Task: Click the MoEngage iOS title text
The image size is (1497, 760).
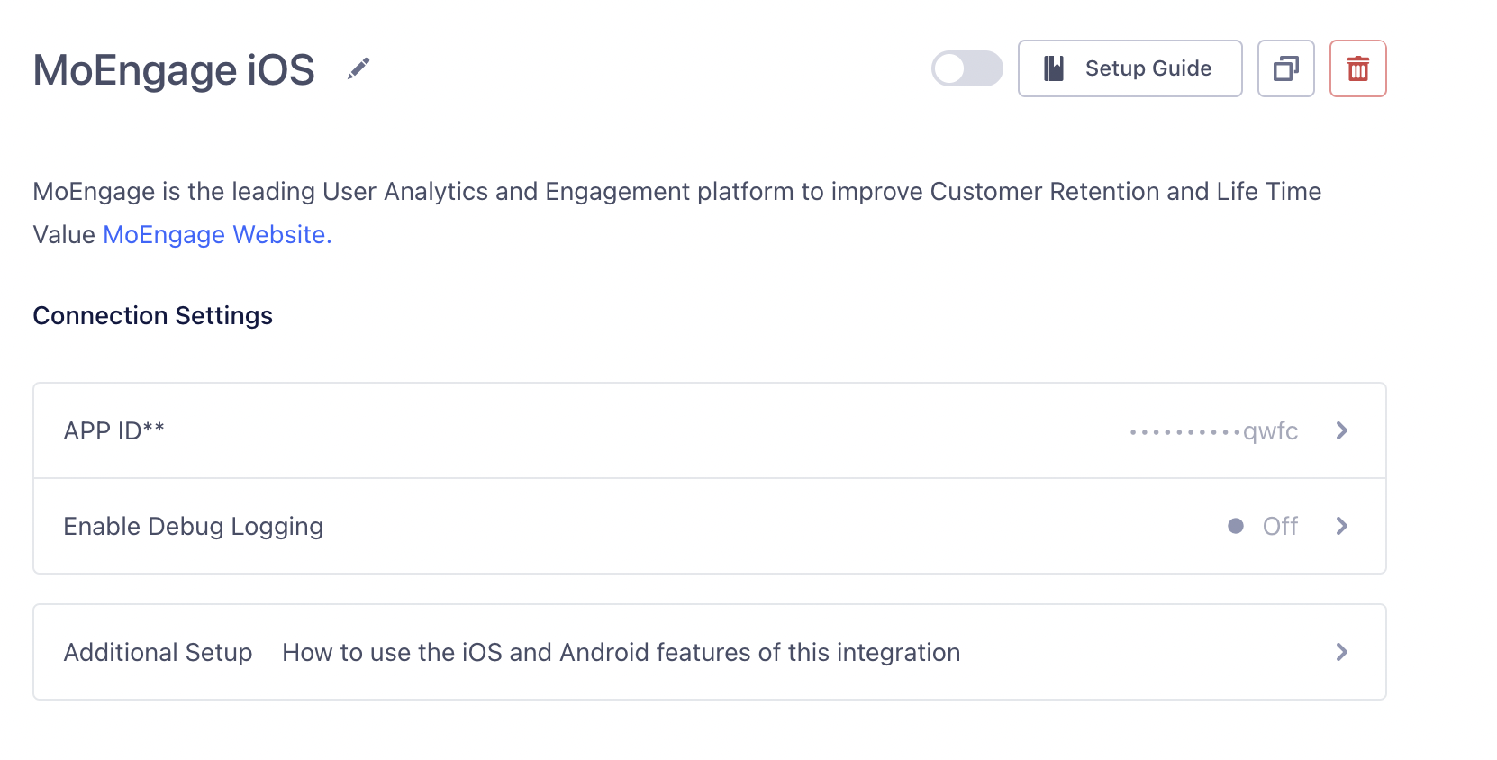Action: click(174, 70)
